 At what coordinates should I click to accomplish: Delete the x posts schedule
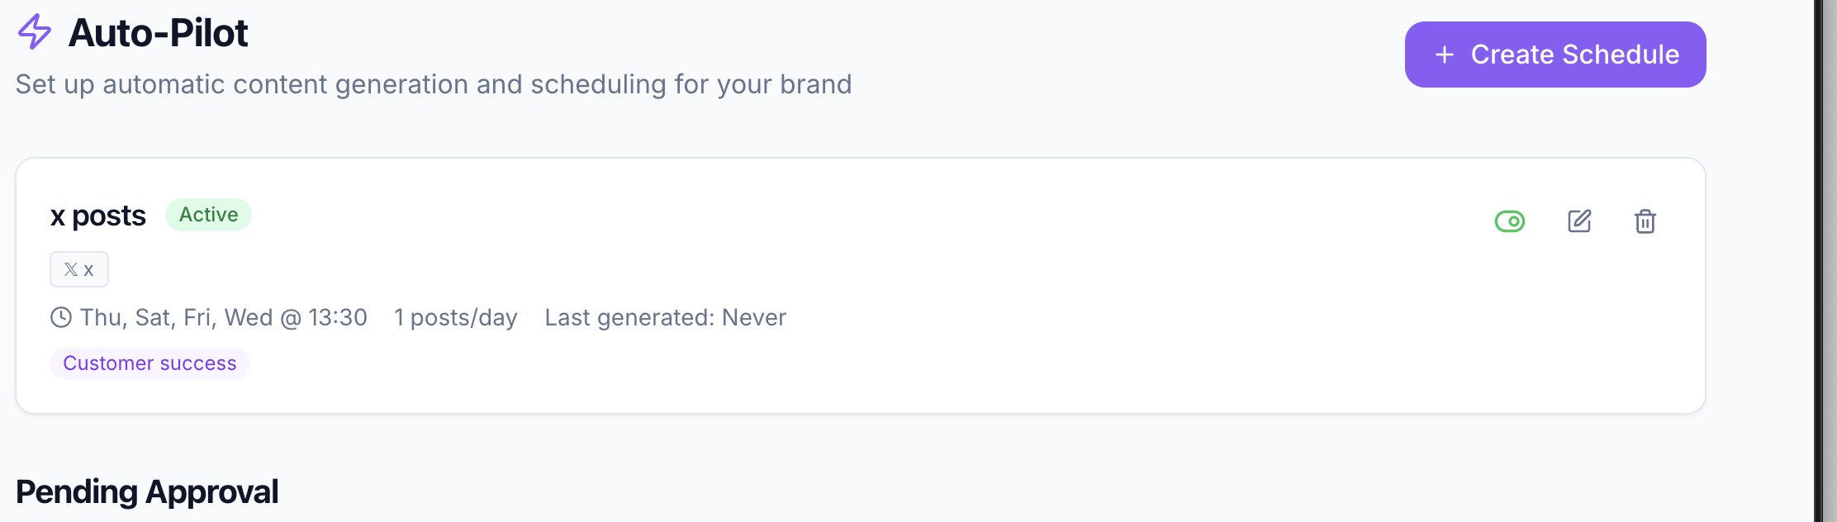pos(1645,221)
